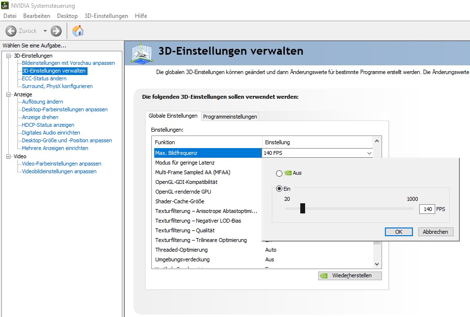Open Video-Farbeinstellungen anpassen

pos(61,164)
